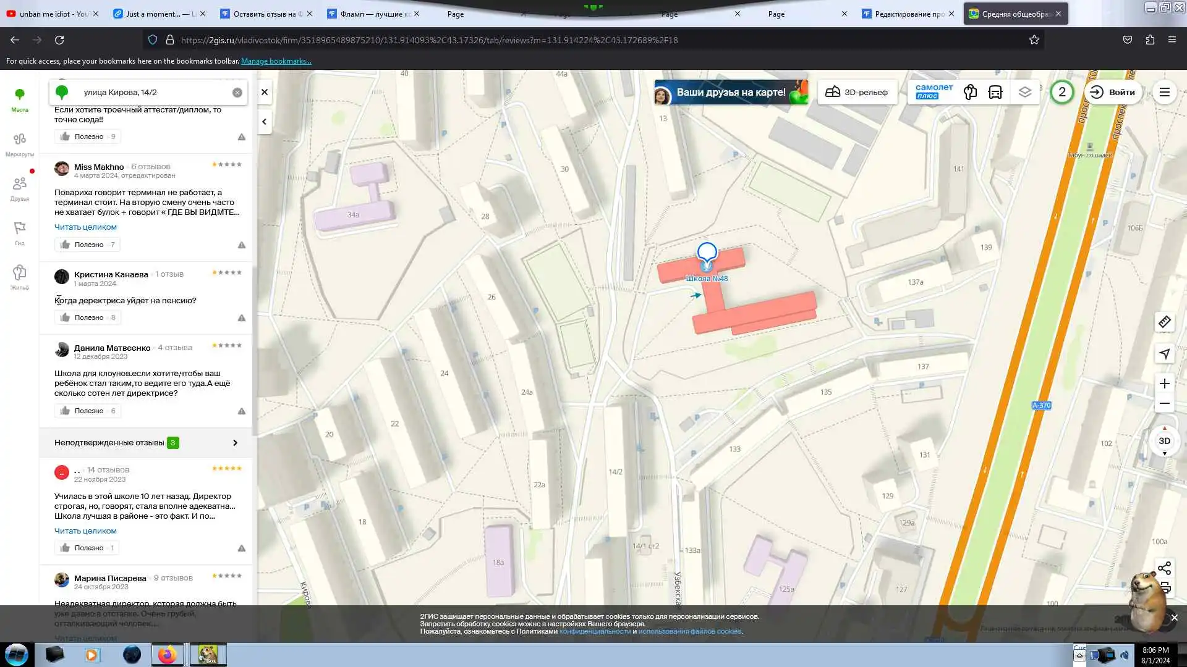Viewport: 1187px width, 667px height.
Task: Open the Маршруты sidebar icon
Action: [20, 144]
